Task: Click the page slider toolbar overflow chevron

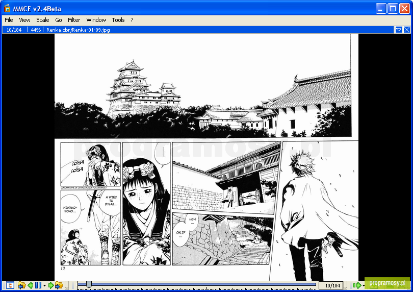Action: (345, 285)
